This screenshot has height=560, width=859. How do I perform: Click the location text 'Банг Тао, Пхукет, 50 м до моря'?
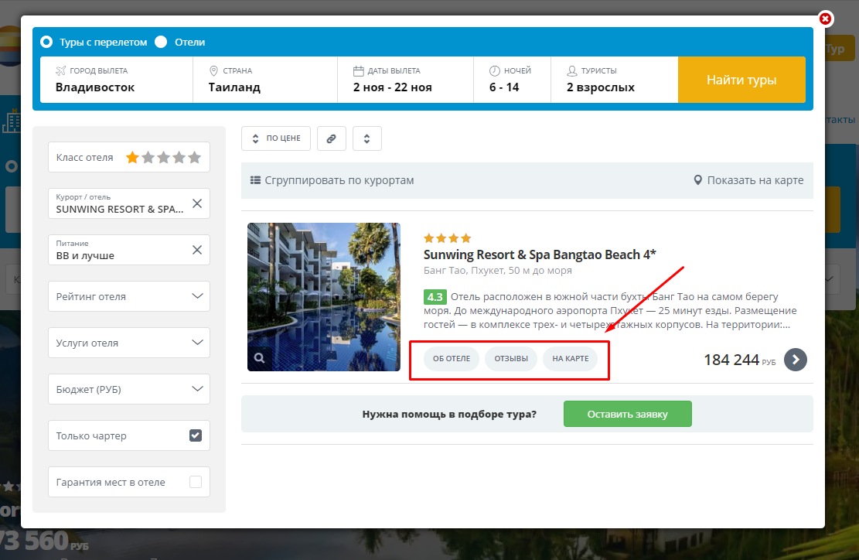(x=497, y=271)
